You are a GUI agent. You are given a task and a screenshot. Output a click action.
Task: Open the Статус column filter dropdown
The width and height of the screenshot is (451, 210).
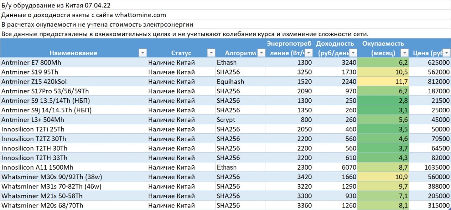[x=211, y=53]
